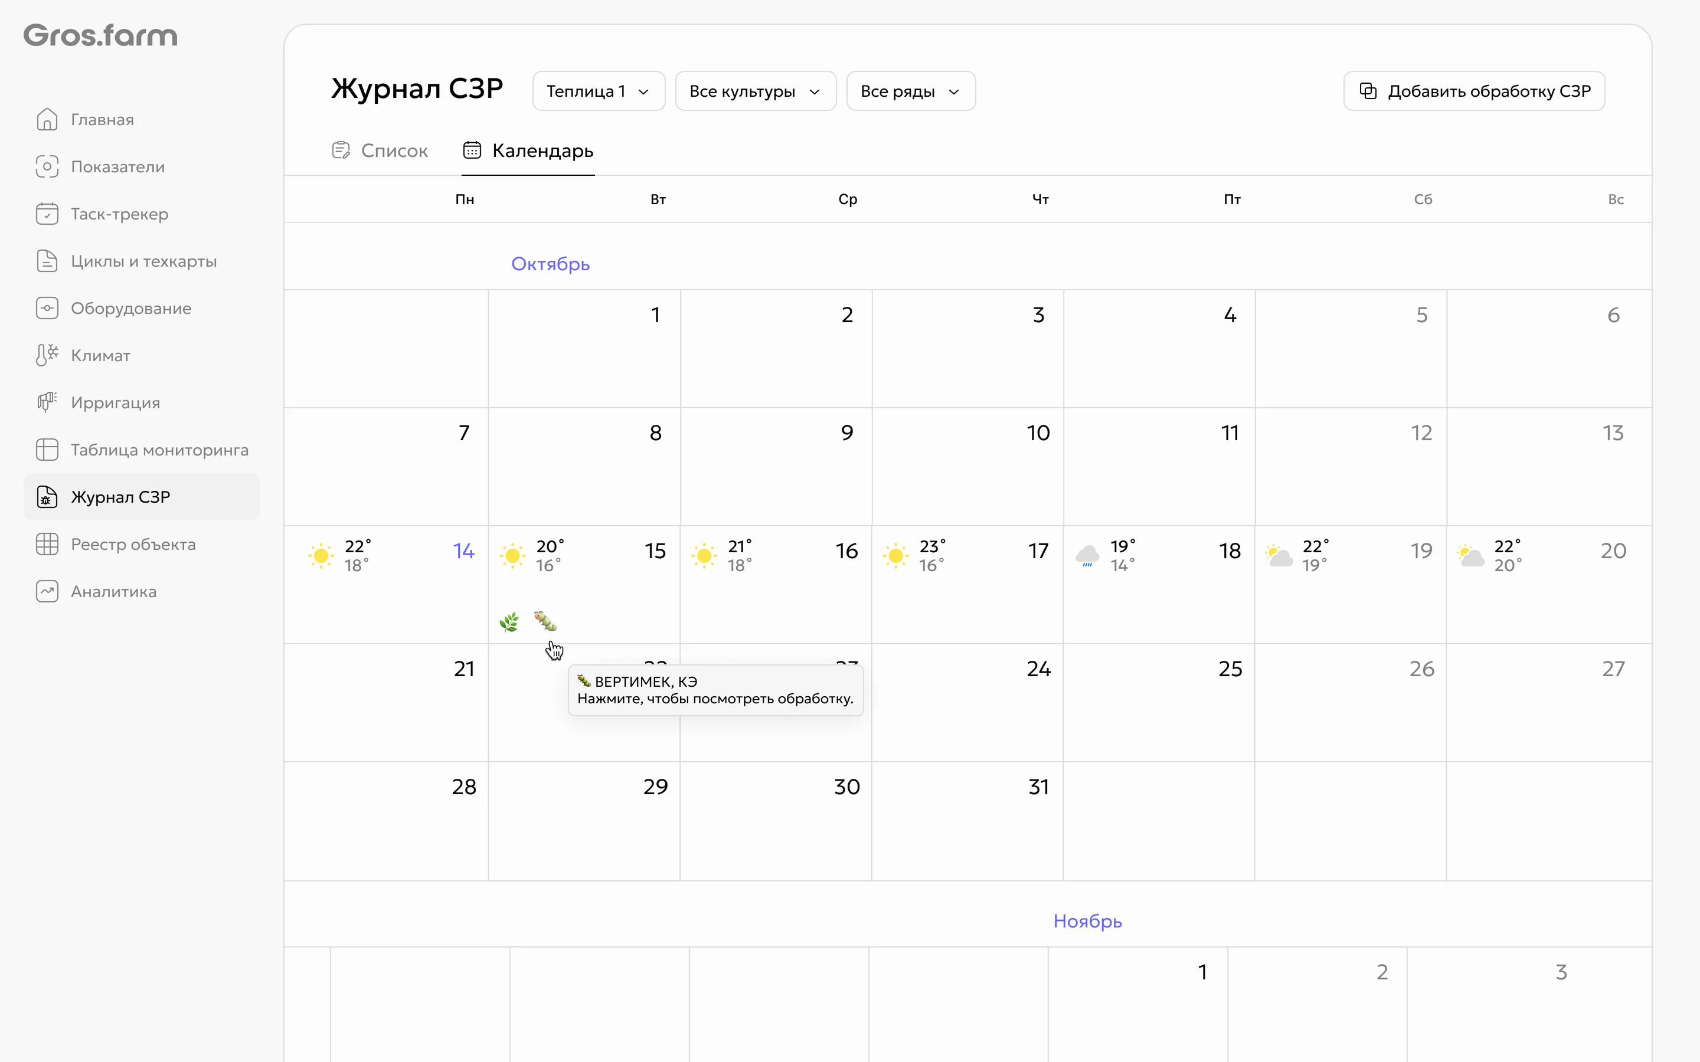Click the 23° temperature on October 17
Image resolution: width=1700 pixels, height=1062 pixels.
pos(932,546)
